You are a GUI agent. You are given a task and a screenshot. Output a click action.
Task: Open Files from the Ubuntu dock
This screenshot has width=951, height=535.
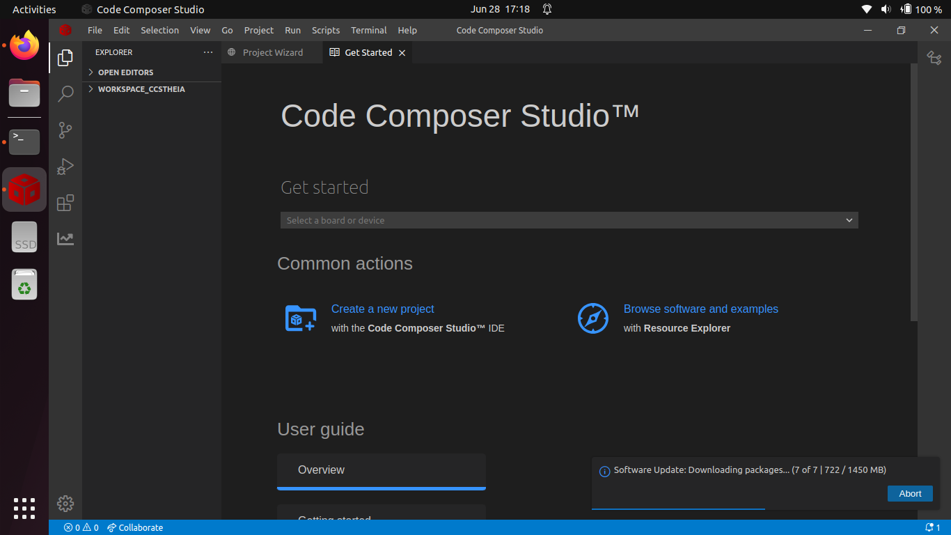[x=24, y=93]
